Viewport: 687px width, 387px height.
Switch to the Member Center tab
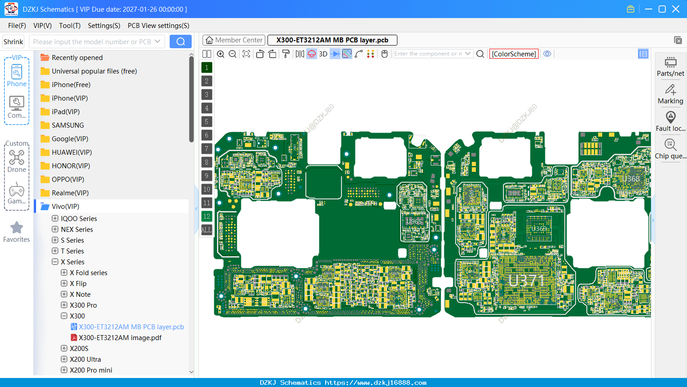pos(234,40)
